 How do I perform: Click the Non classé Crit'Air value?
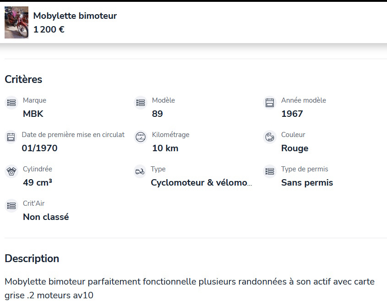(x=46, y=217)
